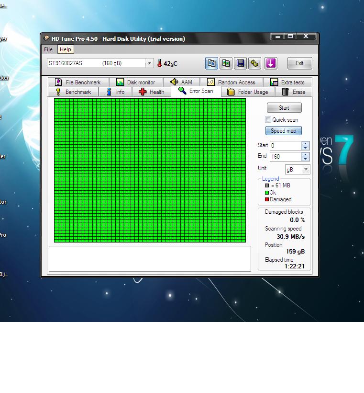Click the thermometer temperature icon
The image size is (364, 393).
[x=160, y=63]
